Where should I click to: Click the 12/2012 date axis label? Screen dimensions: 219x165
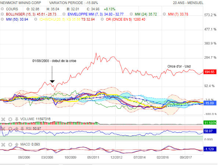point(116,158)
